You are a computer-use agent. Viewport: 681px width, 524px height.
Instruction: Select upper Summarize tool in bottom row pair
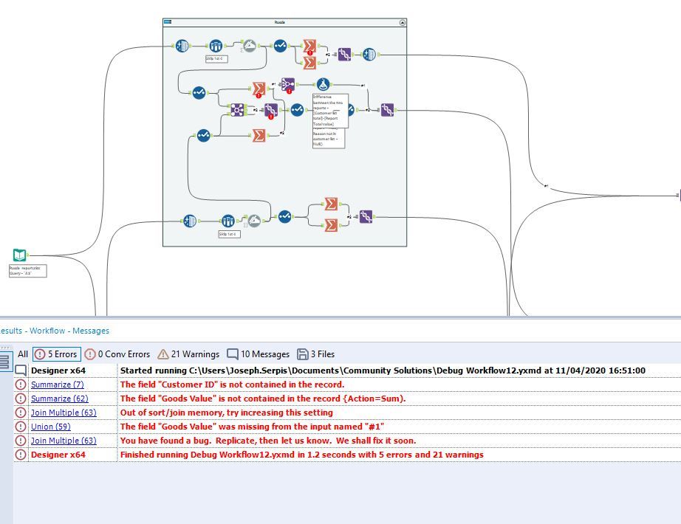point(331,204)
